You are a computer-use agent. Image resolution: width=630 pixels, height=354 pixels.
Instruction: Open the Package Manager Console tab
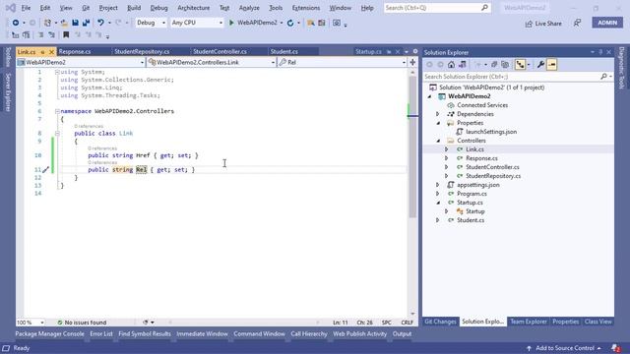tap(50, 333)
